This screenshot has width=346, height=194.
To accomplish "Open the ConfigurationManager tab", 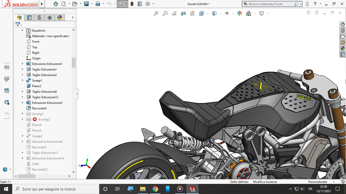I will (39, 17).
